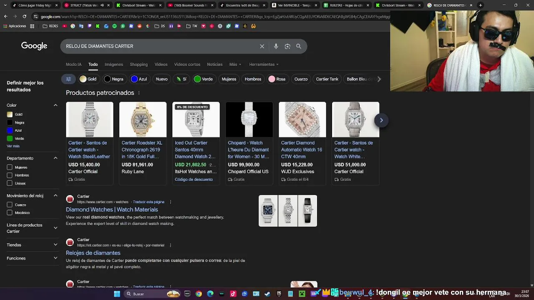Expand the Tiendas filter section

pos(55,245)
